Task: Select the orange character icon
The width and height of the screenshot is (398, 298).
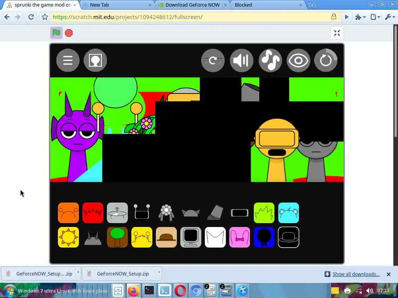Action: 68,213
